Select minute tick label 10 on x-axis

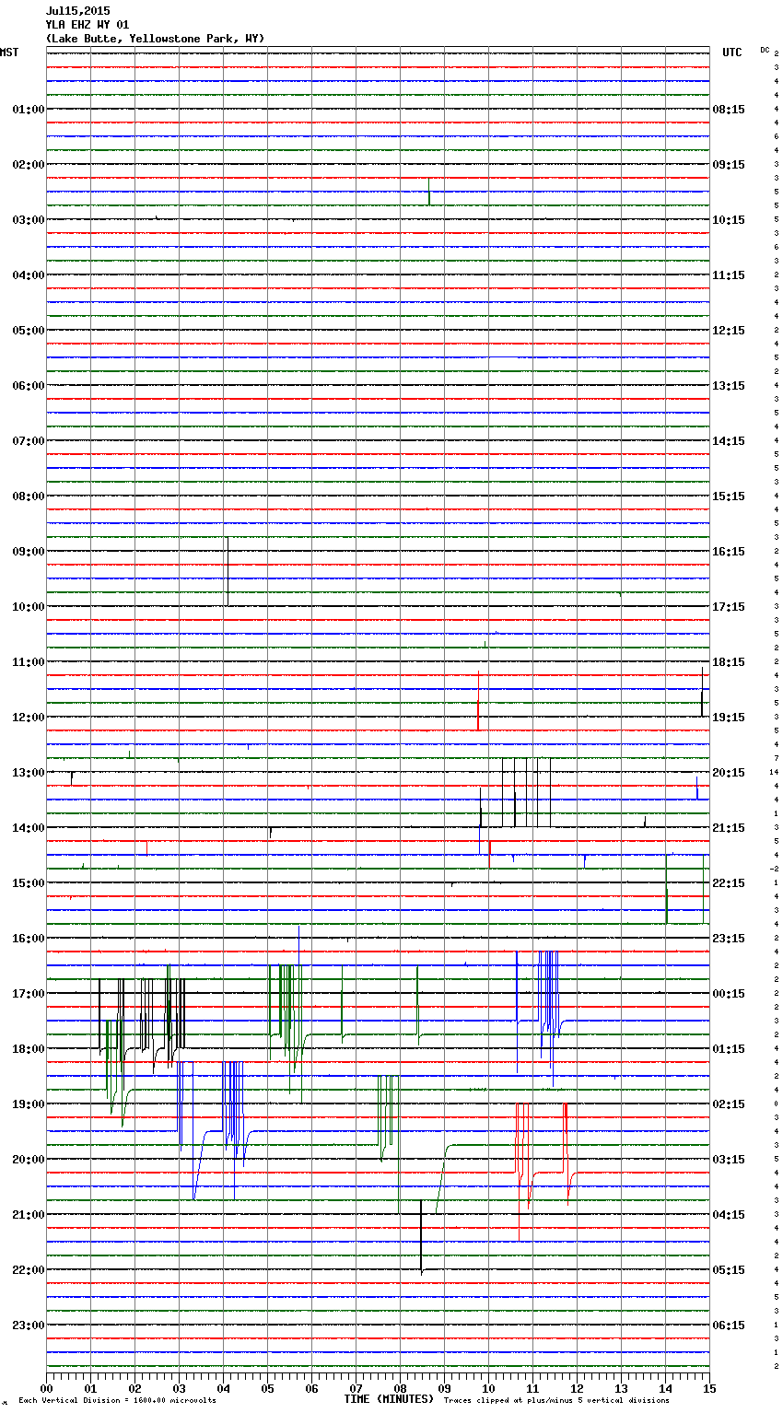point(488,1388)
